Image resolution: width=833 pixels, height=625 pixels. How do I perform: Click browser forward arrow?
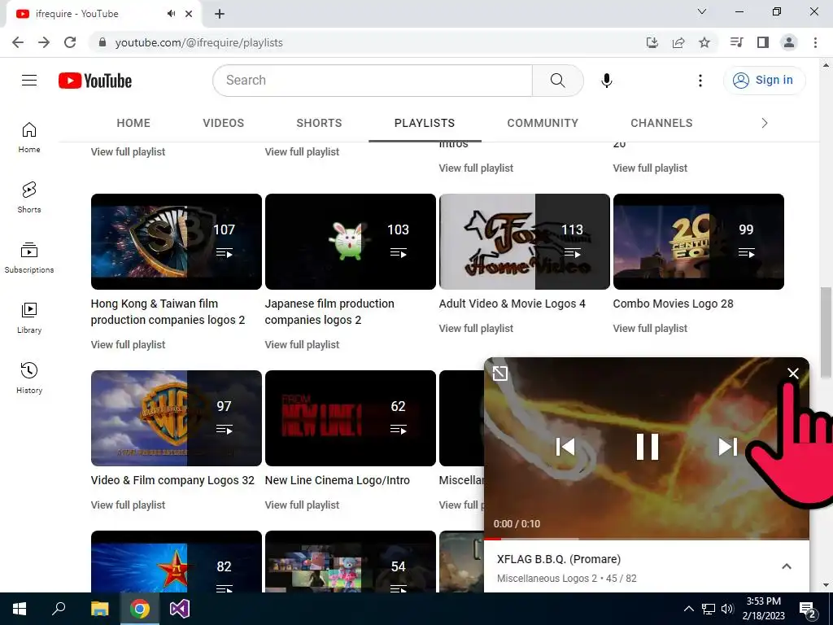pyautogui.click(x=44, y=42)
